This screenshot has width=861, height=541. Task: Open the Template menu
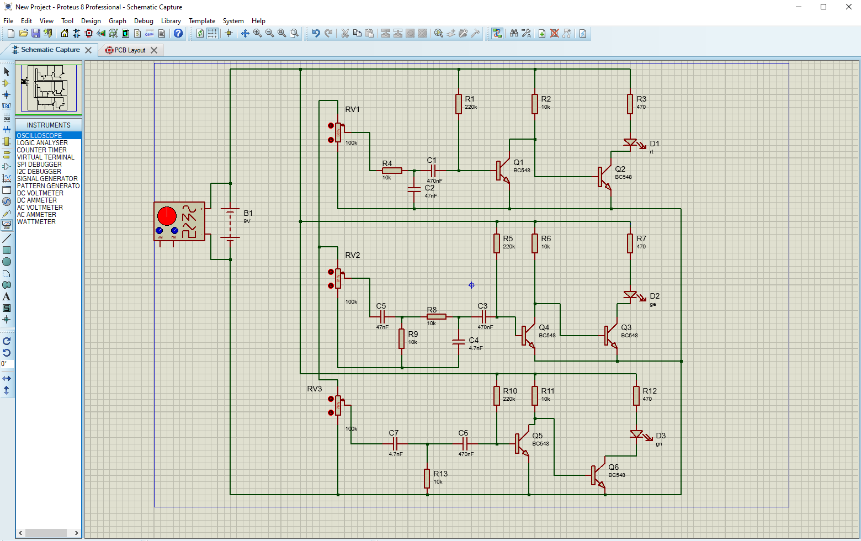(202, 21)
